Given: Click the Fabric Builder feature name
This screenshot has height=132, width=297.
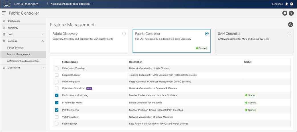Looking at the screenshot, I should click(70, 124).
